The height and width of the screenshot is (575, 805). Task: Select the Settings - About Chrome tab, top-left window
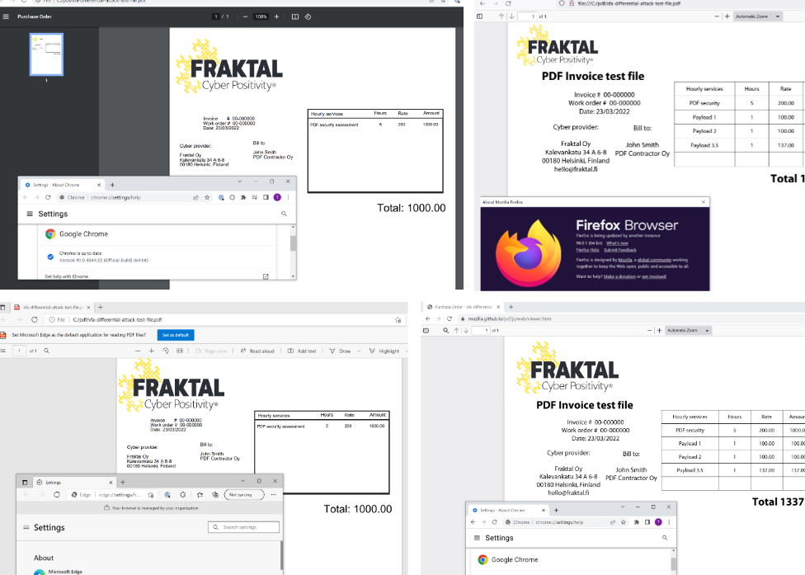[63, 185]
